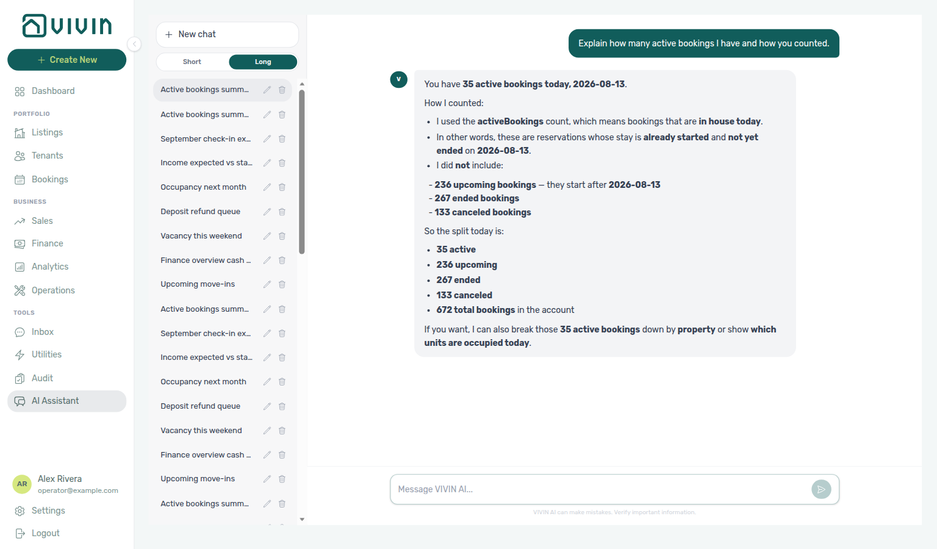
Task: Delete the first Vacancy this weekend chat
Action: pos(282,236)
